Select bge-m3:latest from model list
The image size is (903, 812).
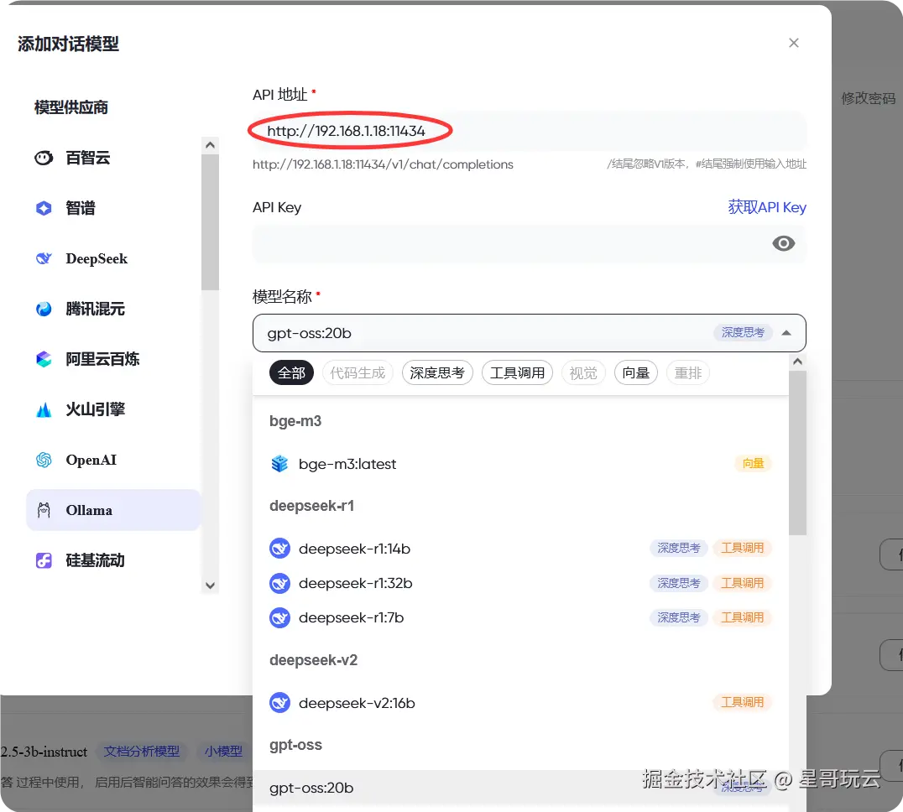click(x=520, y=463)
